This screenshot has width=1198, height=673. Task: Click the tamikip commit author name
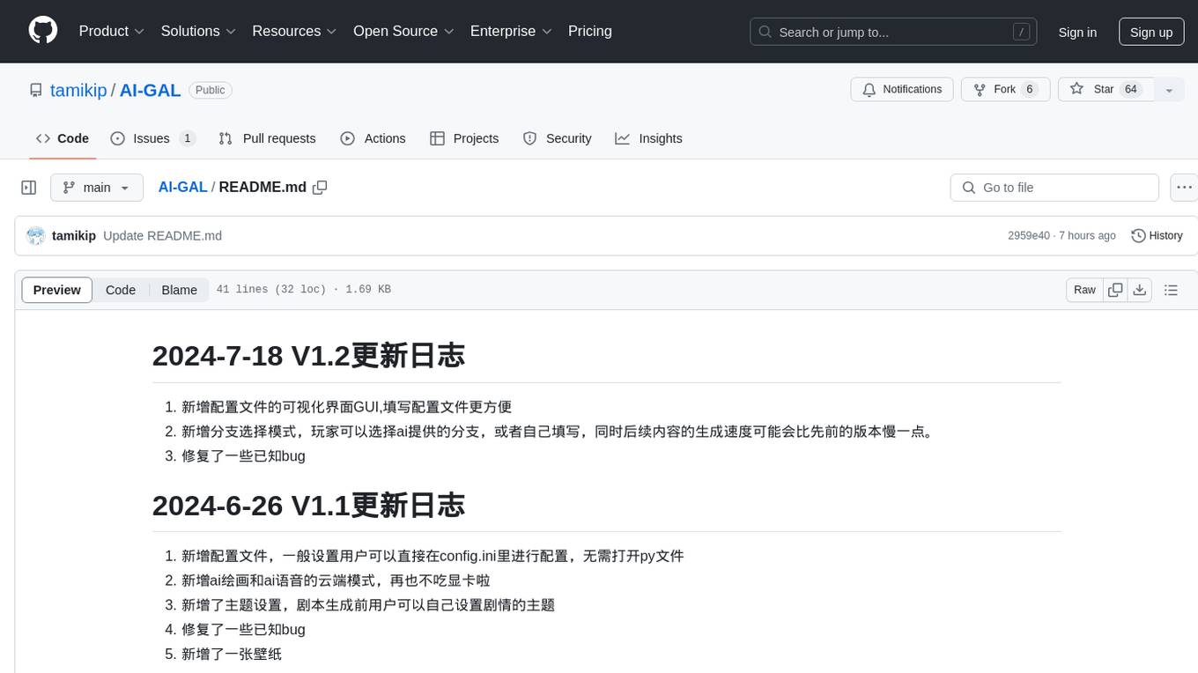[x=74, y=235]
